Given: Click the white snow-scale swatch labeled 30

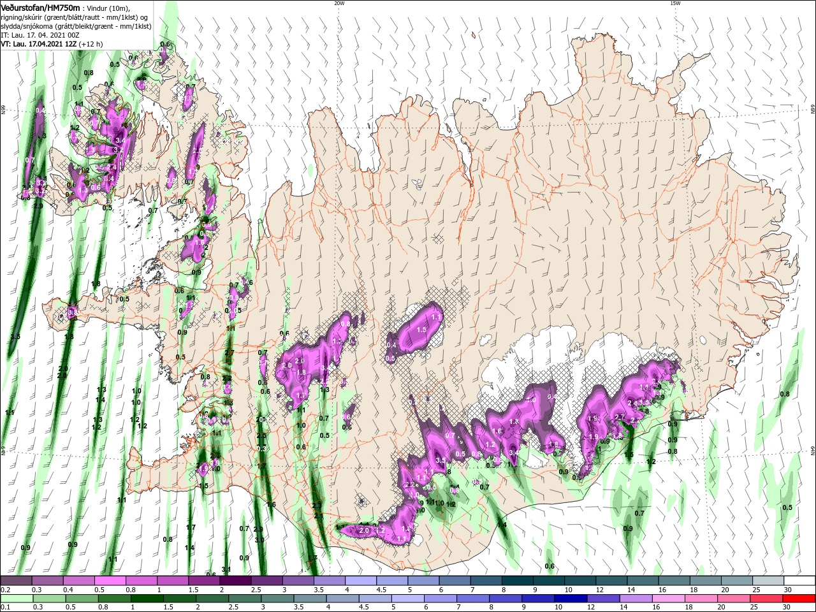Looking at the screenshot, I should point(799,581).
